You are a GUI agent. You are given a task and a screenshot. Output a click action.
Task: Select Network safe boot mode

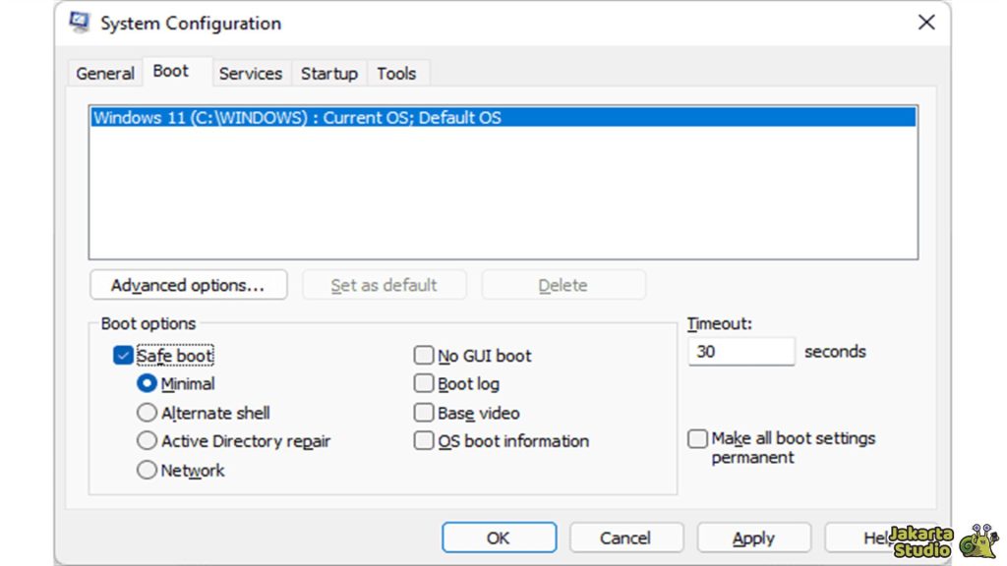pyautogui.click(x=147, y=470)
